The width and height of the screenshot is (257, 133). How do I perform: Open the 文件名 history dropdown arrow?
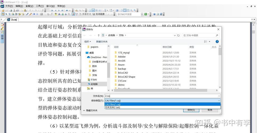tap(219, 96)
